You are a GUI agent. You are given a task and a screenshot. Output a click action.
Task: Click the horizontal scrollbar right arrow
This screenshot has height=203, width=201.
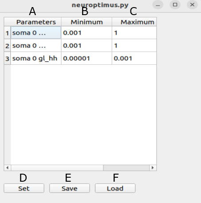pos(153,168)
